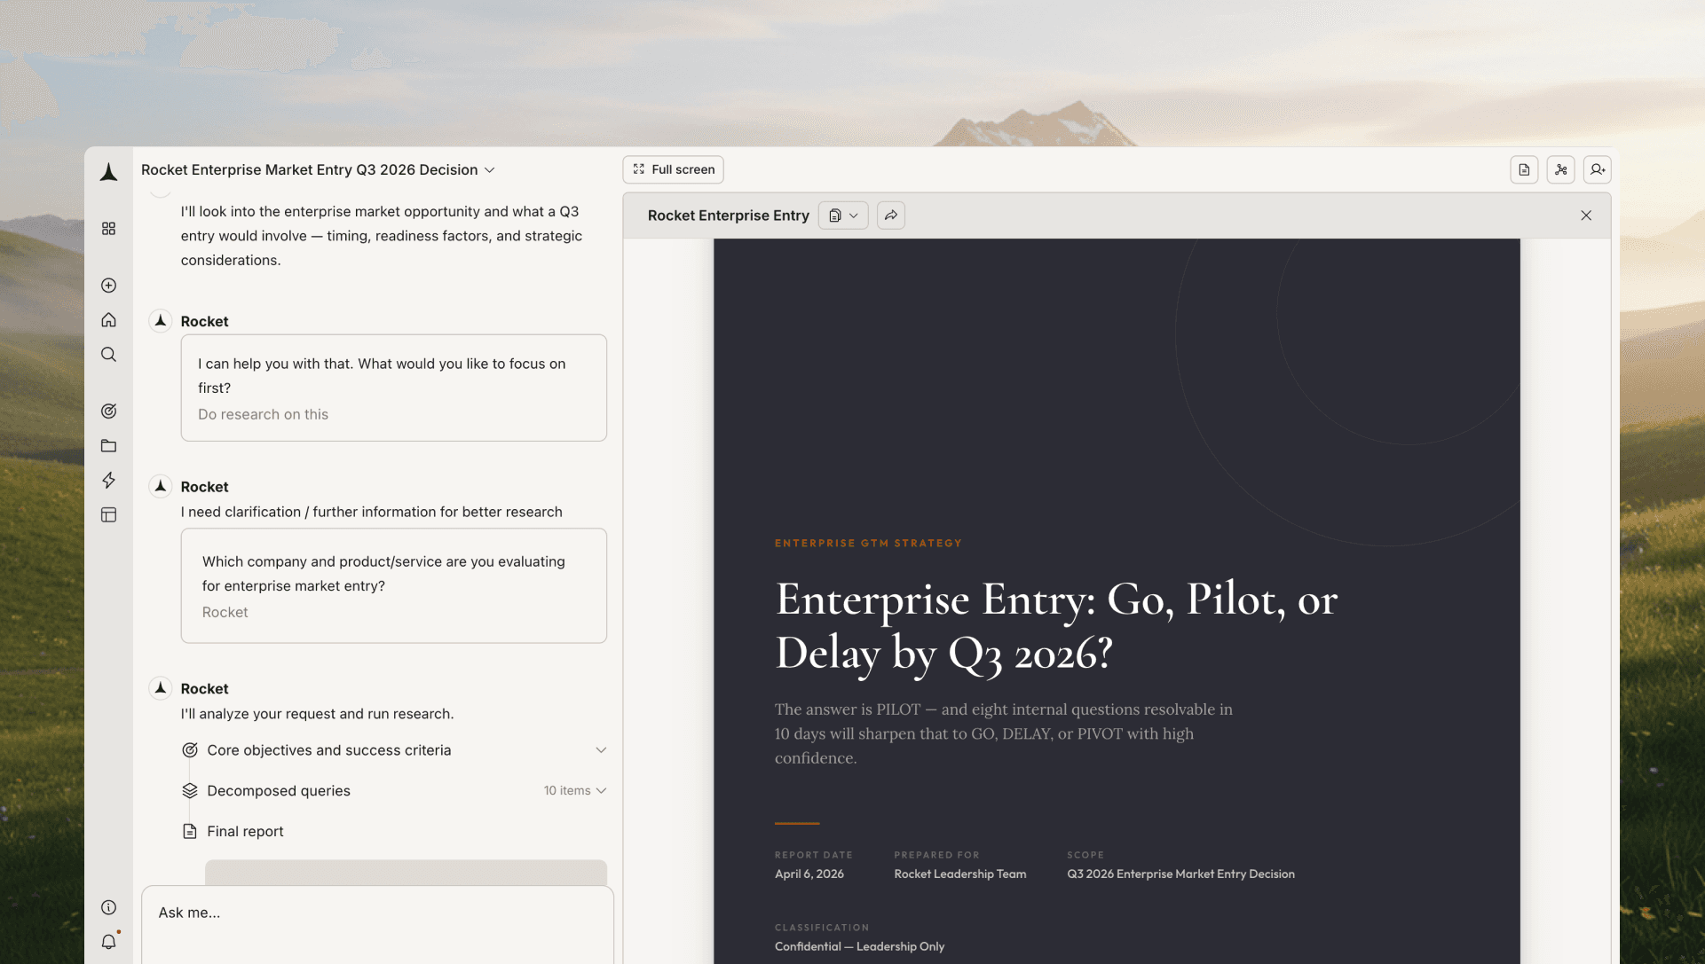
Task: Open notifications bell icon
Action: [x=108, y=942]
